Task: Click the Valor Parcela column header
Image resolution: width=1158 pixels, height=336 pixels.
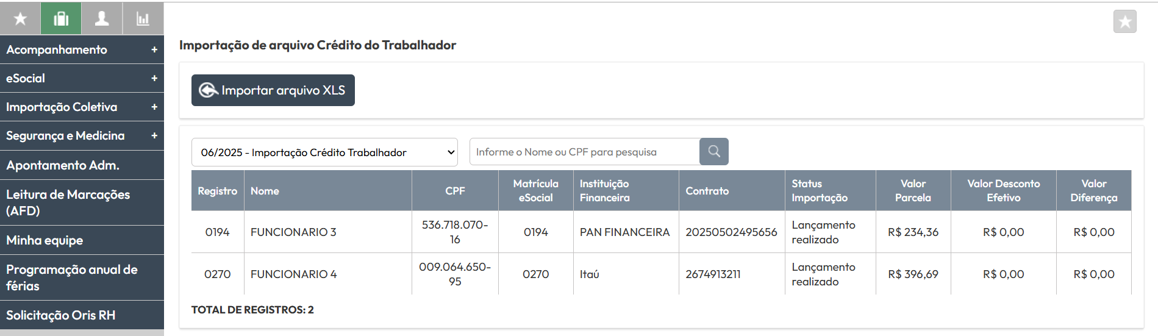Action: coord(913,191)
